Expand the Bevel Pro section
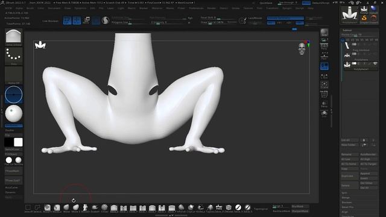Image resolution: width=386 pixels, height=217 pixels. click(347, 207)
